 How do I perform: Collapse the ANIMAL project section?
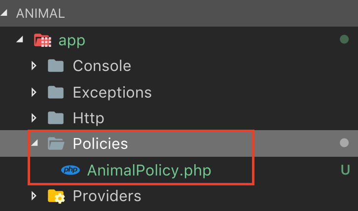point(4,13)
